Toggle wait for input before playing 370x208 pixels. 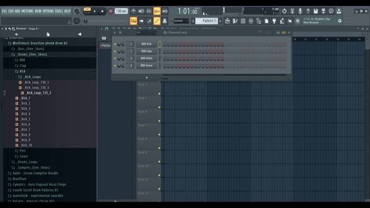coord(141,11)
